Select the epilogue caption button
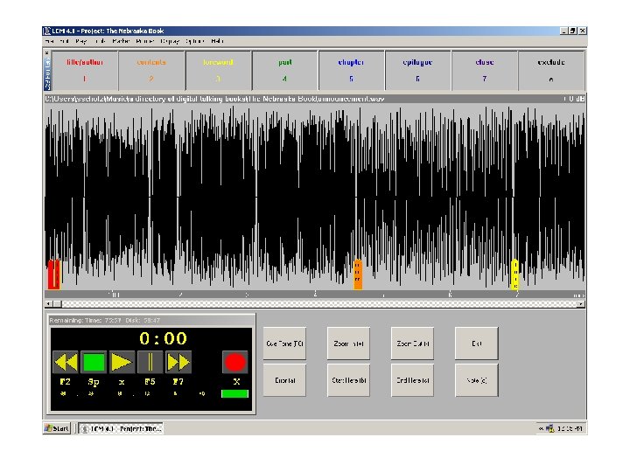The width and height of the screenshot is (630, 472). click(418, 70)
